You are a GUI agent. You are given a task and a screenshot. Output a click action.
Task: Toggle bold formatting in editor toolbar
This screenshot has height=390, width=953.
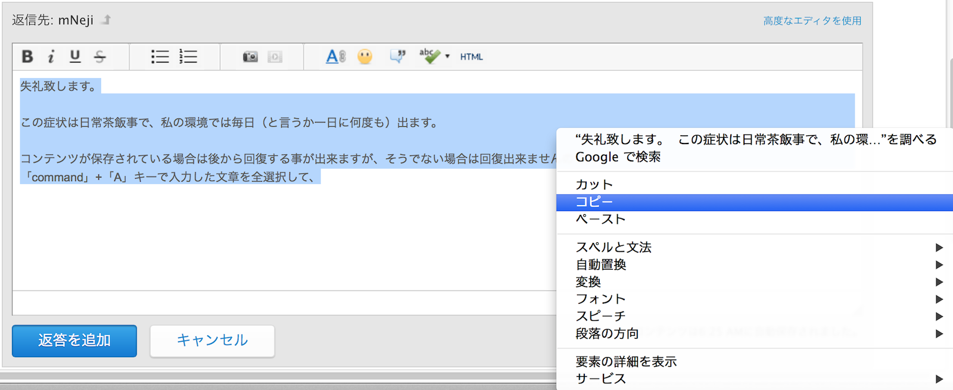click(27, 57)
